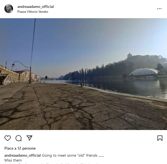Click the bollard at the river edge
The height and width of the screenshot is (164, 167).
click(82, 85)
